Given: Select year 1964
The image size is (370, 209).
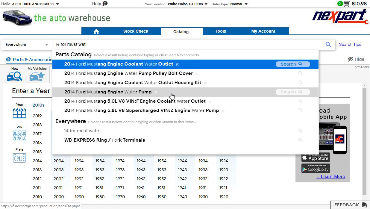Looking at the screenshot, I should (x=141, y=161).
